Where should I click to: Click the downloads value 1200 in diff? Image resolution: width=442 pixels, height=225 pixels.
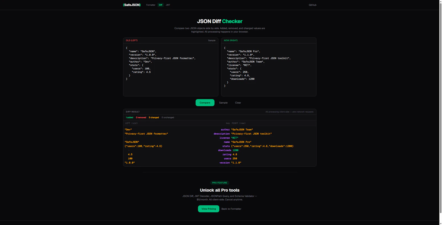coord(235,150)
